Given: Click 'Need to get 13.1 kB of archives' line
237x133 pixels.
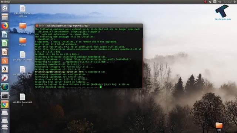Looking at the screenshot, I should point(56,44).
